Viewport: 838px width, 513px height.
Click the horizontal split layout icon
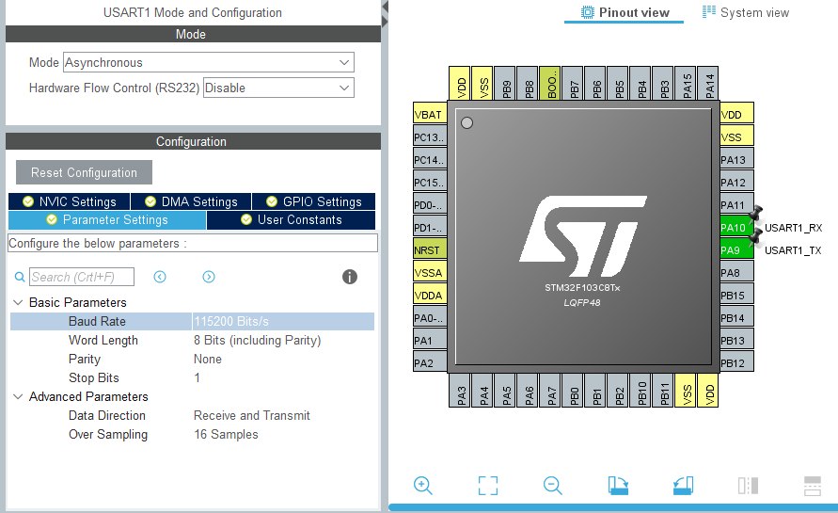click(x=813, y=485)
